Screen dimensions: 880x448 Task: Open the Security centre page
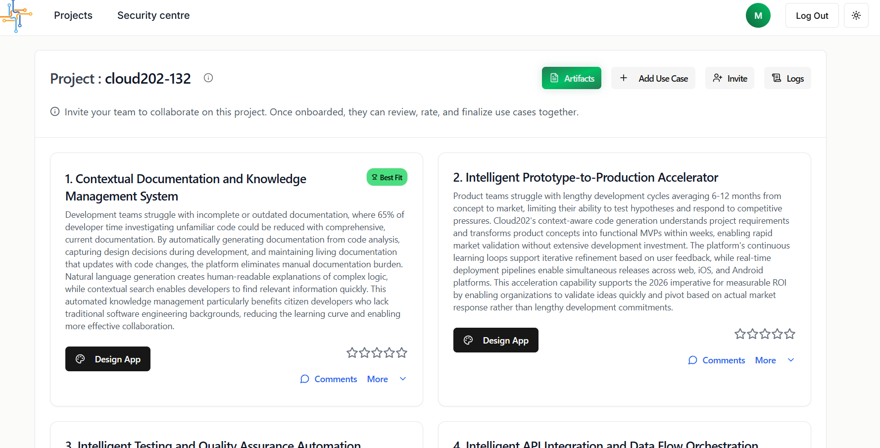[153, 15]
